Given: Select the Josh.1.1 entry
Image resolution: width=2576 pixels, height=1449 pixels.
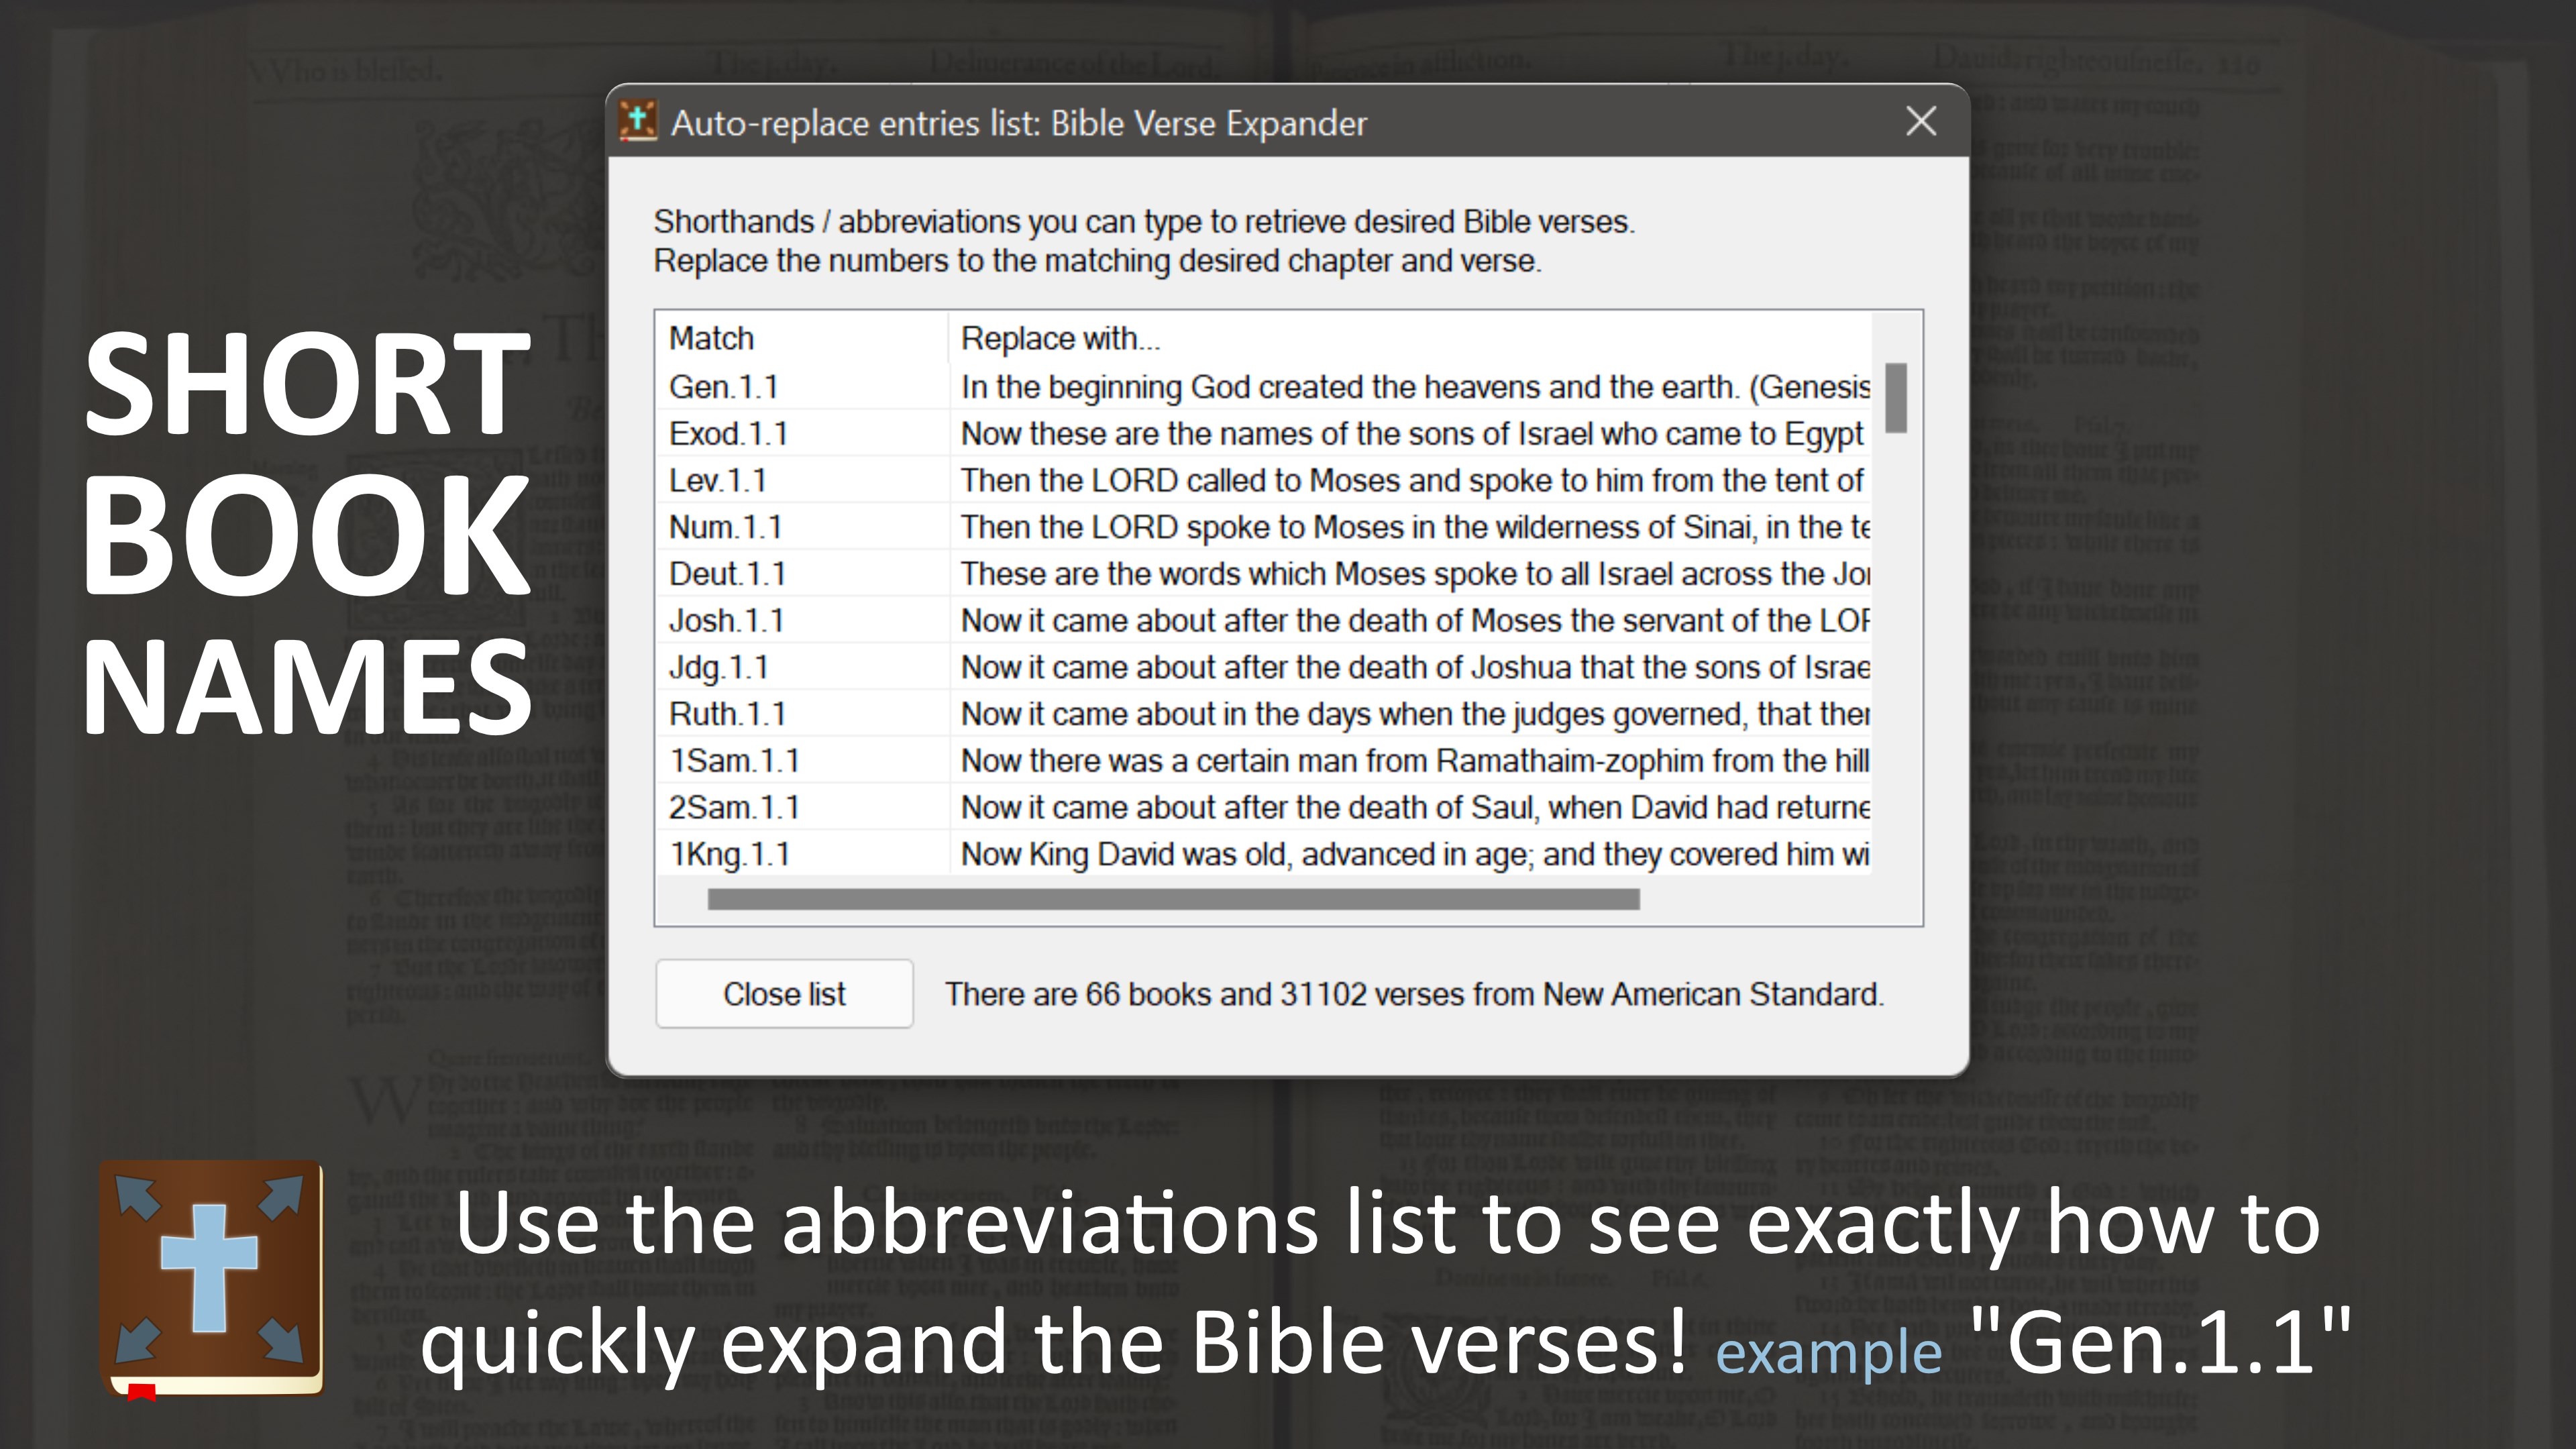Looking at the screenshot, I should coord(726,621).
